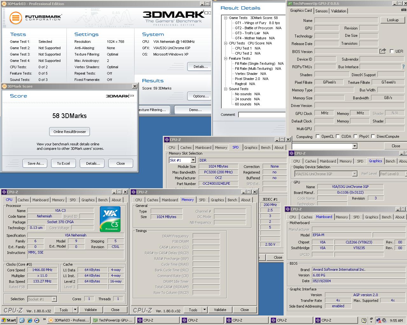Open the Bench tab in the SPD window
407x325 pixels.
coord(266,148)
